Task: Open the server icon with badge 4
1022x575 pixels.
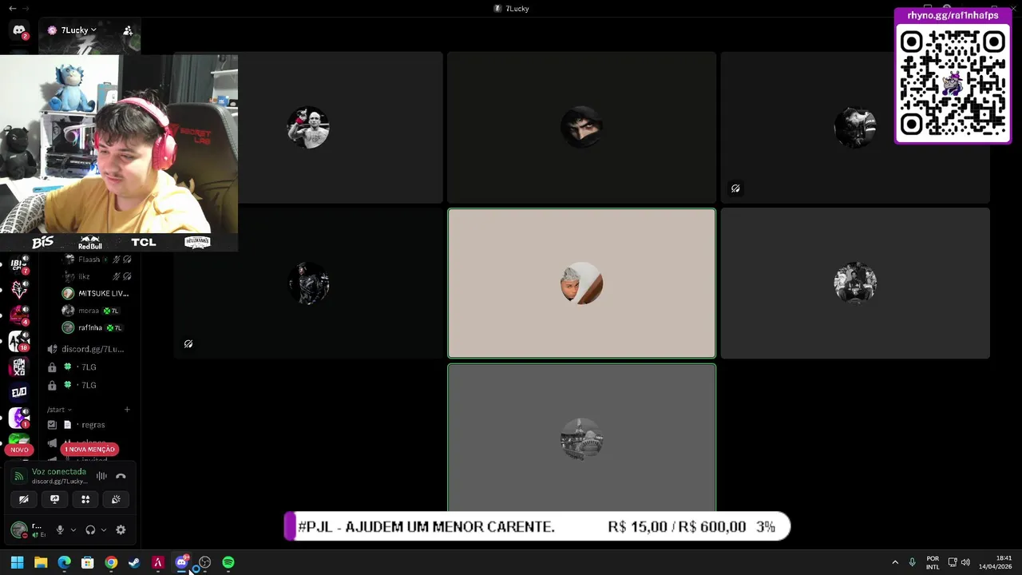Action: (x=19, y=315)
